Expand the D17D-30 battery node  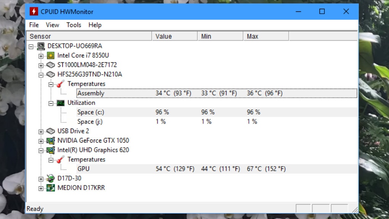point(41,179)
